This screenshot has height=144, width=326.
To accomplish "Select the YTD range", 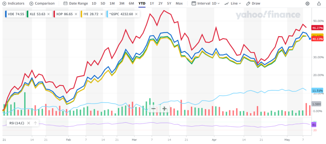I will click(x=142, y=4).
